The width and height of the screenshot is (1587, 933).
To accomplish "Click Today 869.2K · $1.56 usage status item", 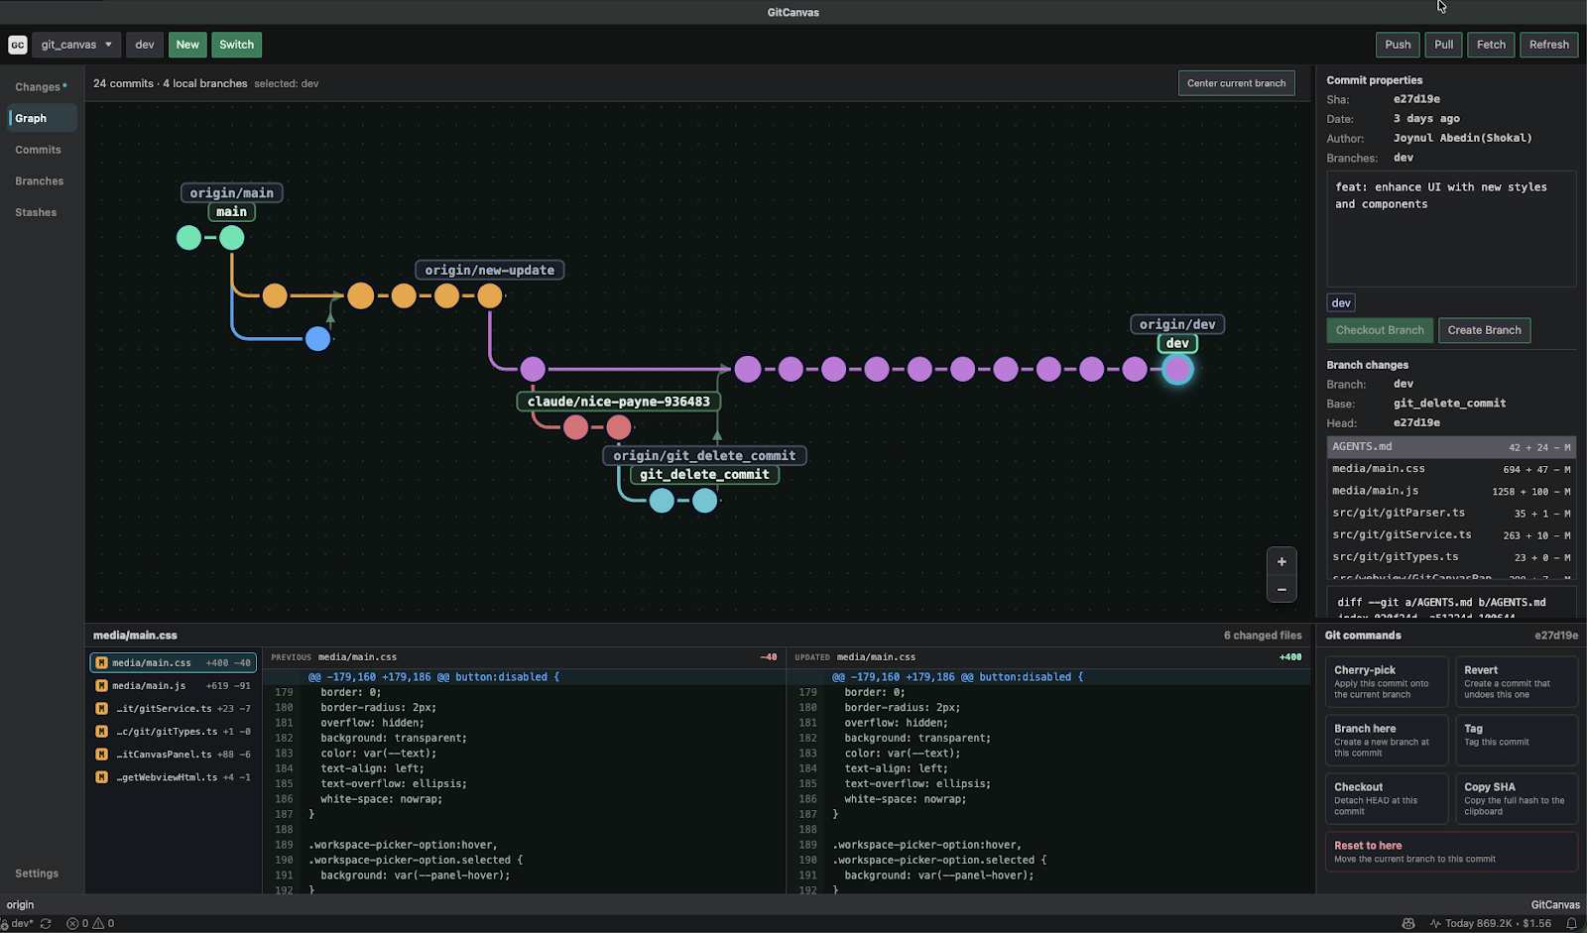I will 1490,923.
